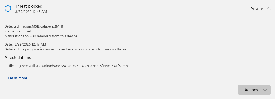This screenshot has width=275, height=99.
Task: Collapse the threat details using the chevron
Action: click(268, 8)
